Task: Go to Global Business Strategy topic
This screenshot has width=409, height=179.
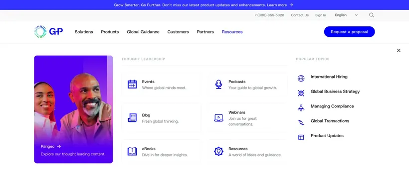Action: [335, 91]
